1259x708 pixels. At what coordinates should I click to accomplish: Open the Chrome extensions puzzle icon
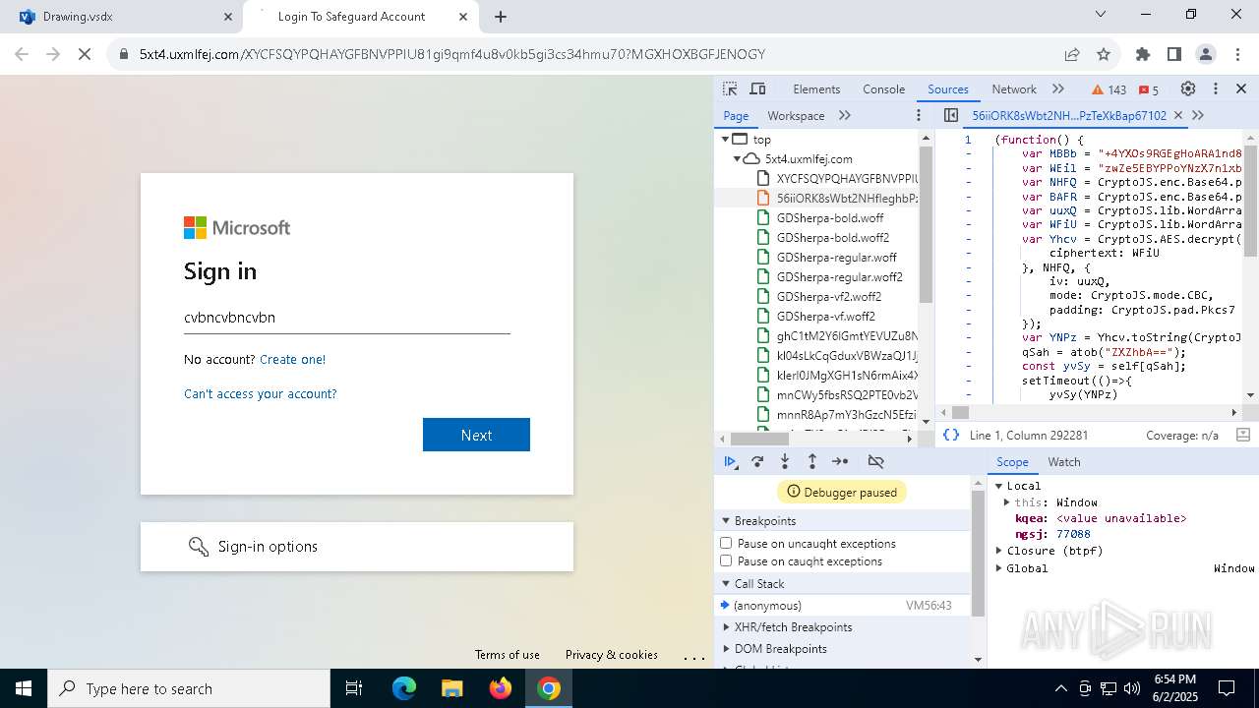point(1143,54)
